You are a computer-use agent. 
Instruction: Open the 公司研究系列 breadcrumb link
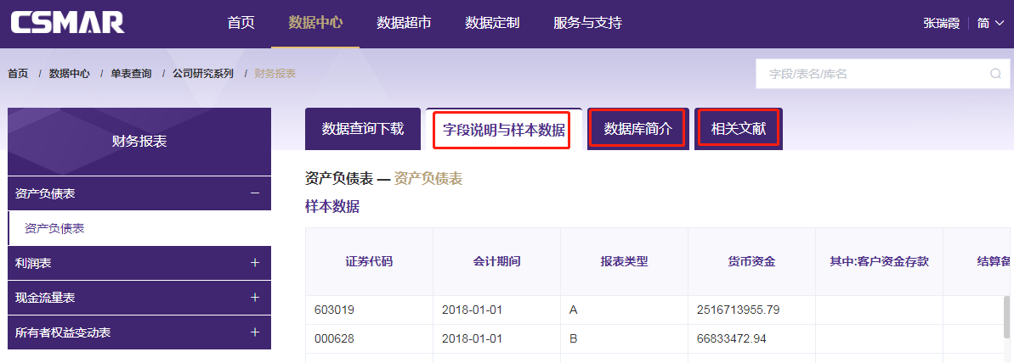point(203,74)
